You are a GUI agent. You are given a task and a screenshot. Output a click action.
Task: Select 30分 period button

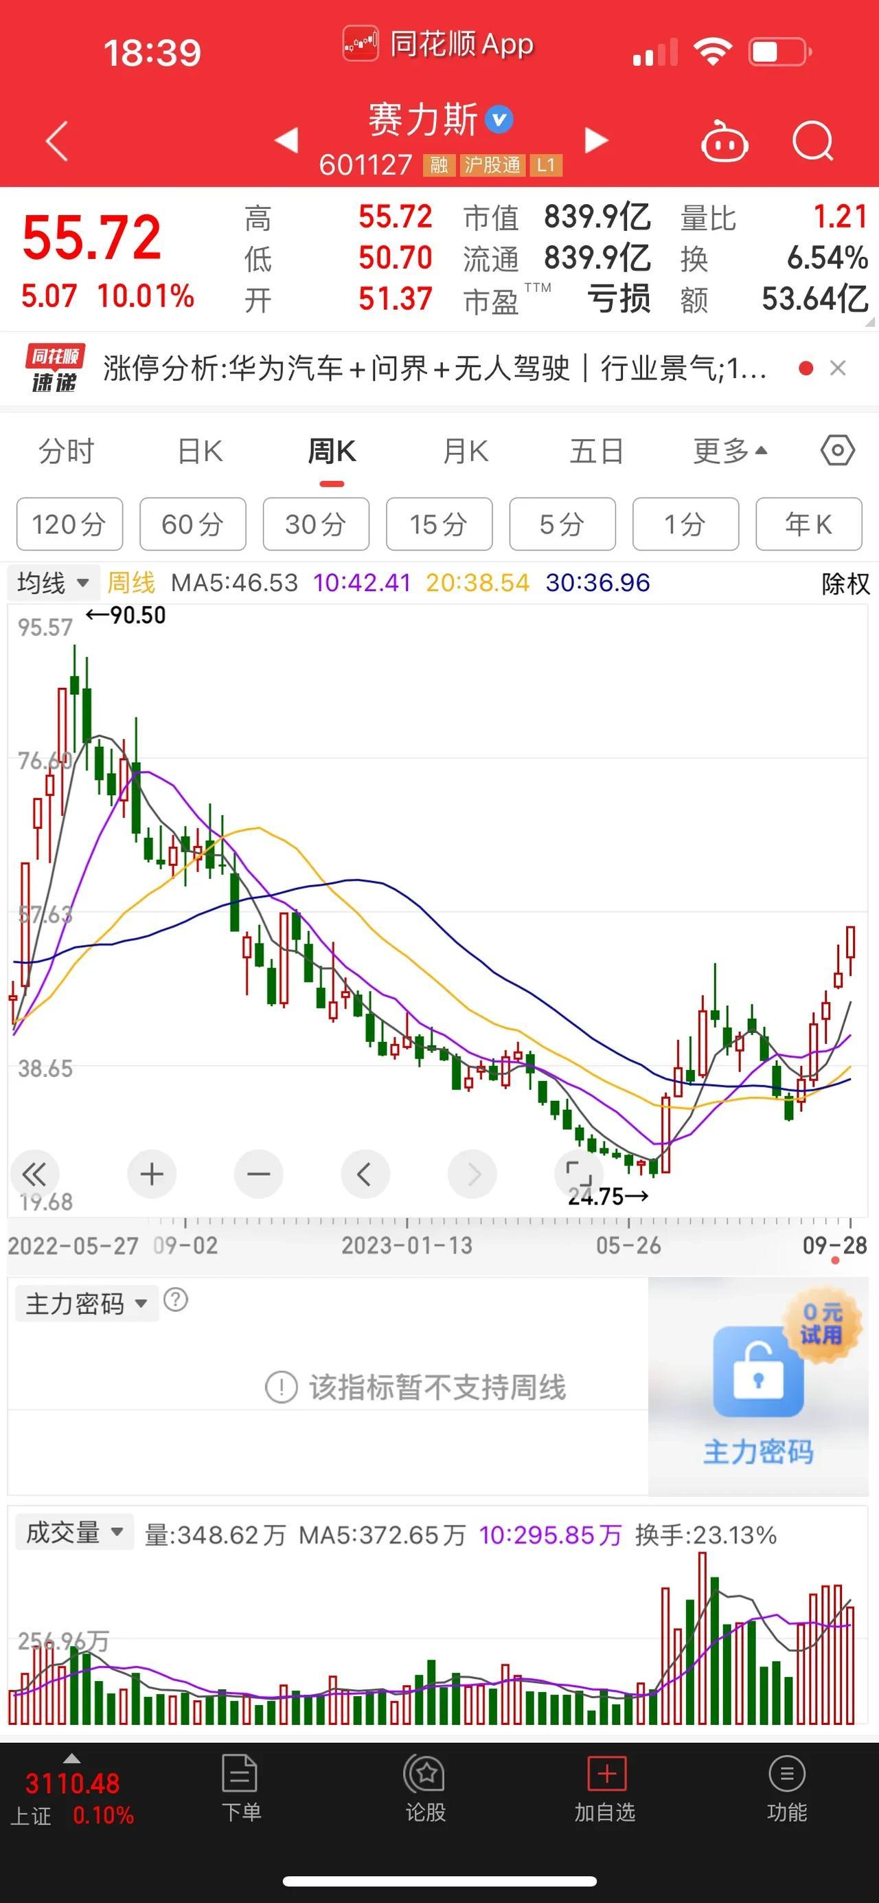[316, 524]
